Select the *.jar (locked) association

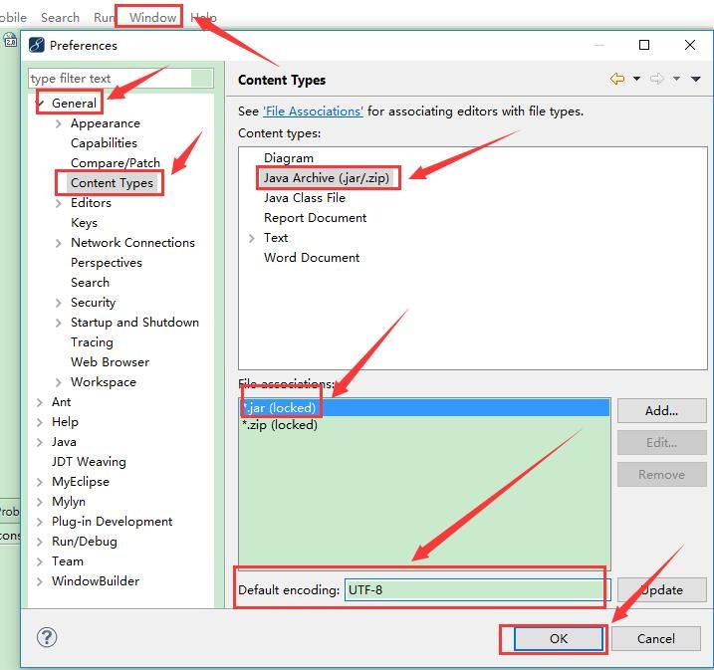424,408
